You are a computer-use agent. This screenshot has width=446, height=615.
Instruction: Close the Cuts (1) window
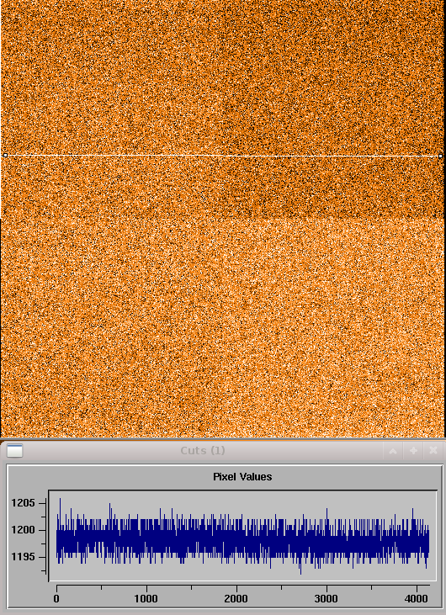433,451
